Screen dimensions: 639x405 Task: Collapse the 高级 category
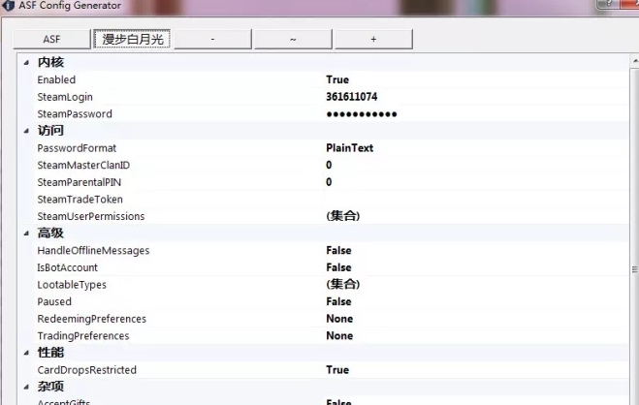(x=26, y=234)
